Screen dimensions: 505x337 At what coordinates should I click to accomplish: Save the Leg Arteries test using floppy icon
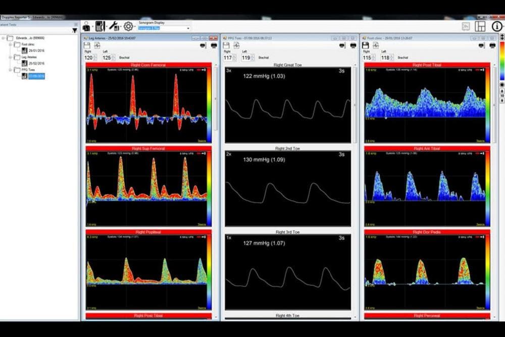87,45
